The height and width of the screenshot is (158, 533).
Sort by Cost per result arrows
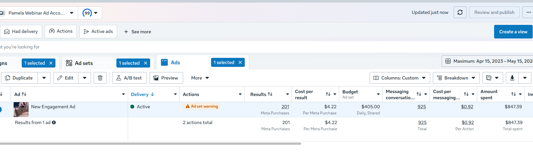[328, 94]
